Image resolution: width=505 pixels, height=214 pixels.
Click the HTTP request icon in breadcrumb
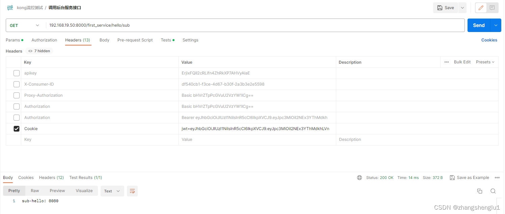click(10, 8)
